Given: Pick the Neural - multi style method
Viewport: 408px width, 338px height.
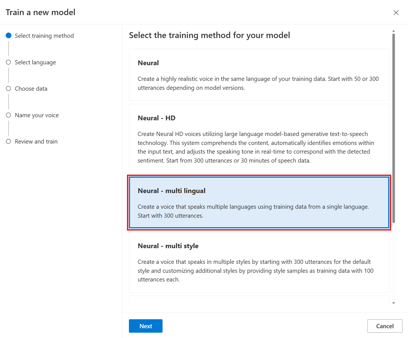Looking at the screenshot, I should pos(259,262).
